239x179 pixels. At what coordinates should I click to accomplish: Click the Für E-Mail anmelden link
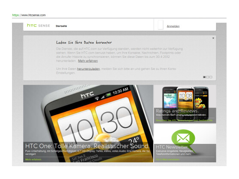click(x=168, y=159)
